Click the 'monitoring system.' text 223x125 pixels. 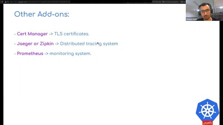click(70, 53)
